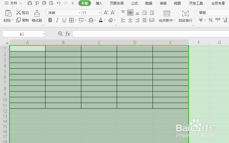Screen dimensions: 229x143
Task: Click the Print icon
Action: 44,3
